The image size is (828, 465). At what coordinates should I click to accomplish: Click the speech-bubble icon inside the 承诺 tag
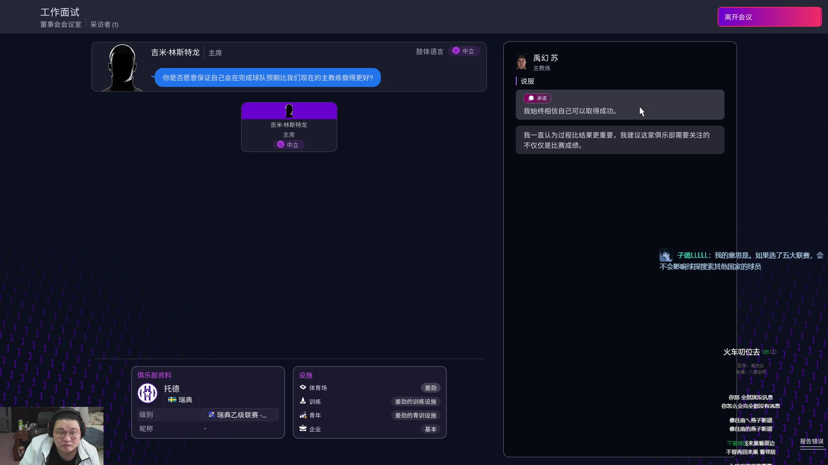pos(531,98)
